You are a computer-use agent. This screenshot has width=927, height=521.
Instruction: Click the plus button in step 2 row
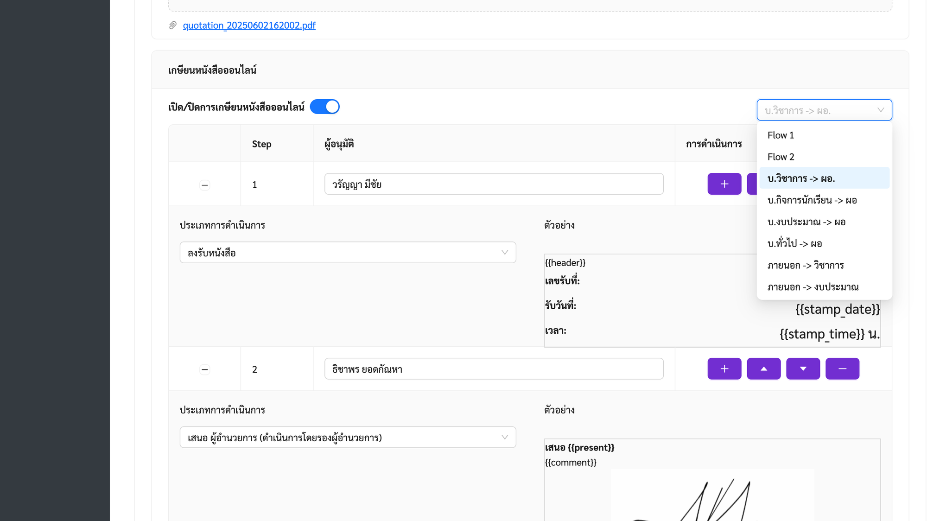pyautogui.click(x=724, y=369)
